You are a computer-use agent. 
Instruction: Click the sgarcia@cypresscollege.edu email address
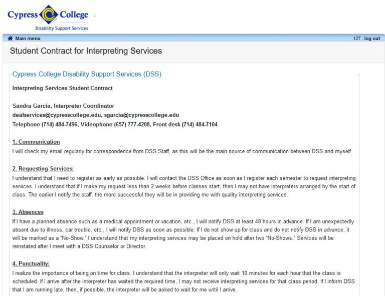[142, 115]
